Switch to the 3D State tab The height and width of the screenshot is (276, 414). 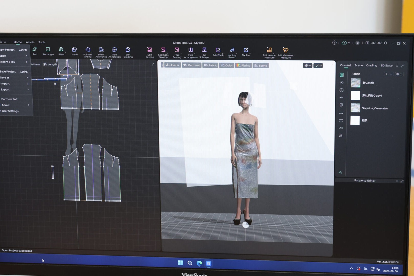click(386, 65)
